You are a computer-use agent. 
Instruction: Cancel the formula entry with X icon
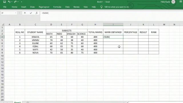pos(25,13)
